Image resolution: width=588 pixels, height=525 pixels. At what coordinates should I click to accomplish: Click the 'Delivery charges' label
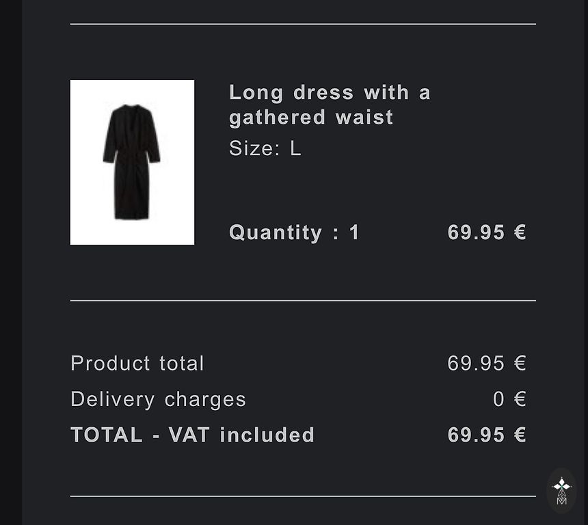click(x=158, y=399)
